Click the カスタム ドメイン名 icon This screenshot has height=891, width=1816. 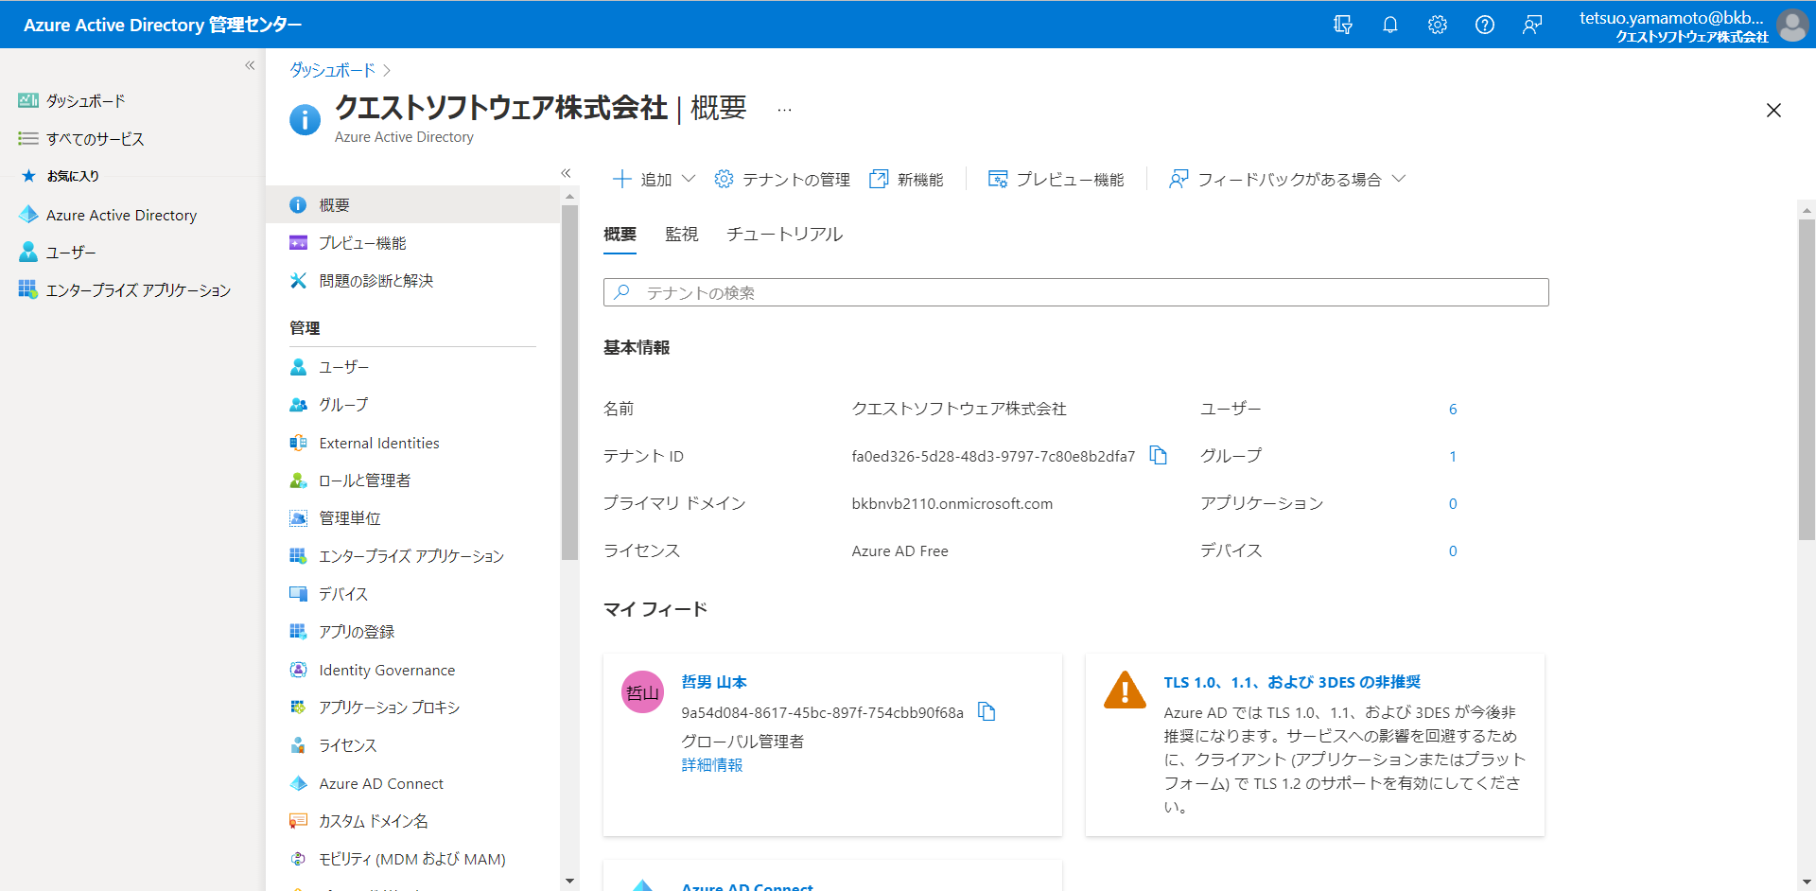pyautogui.click(x=298, y=821)
